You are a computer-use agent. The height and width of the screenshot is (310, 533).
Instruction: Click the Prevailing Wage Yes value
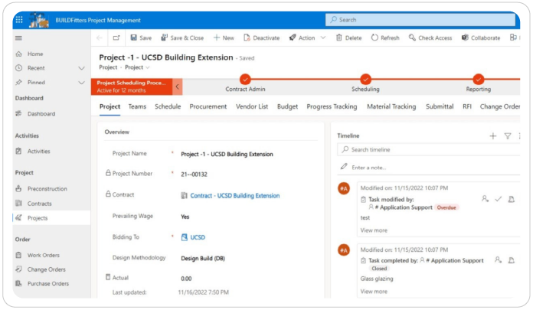[185, 217]
